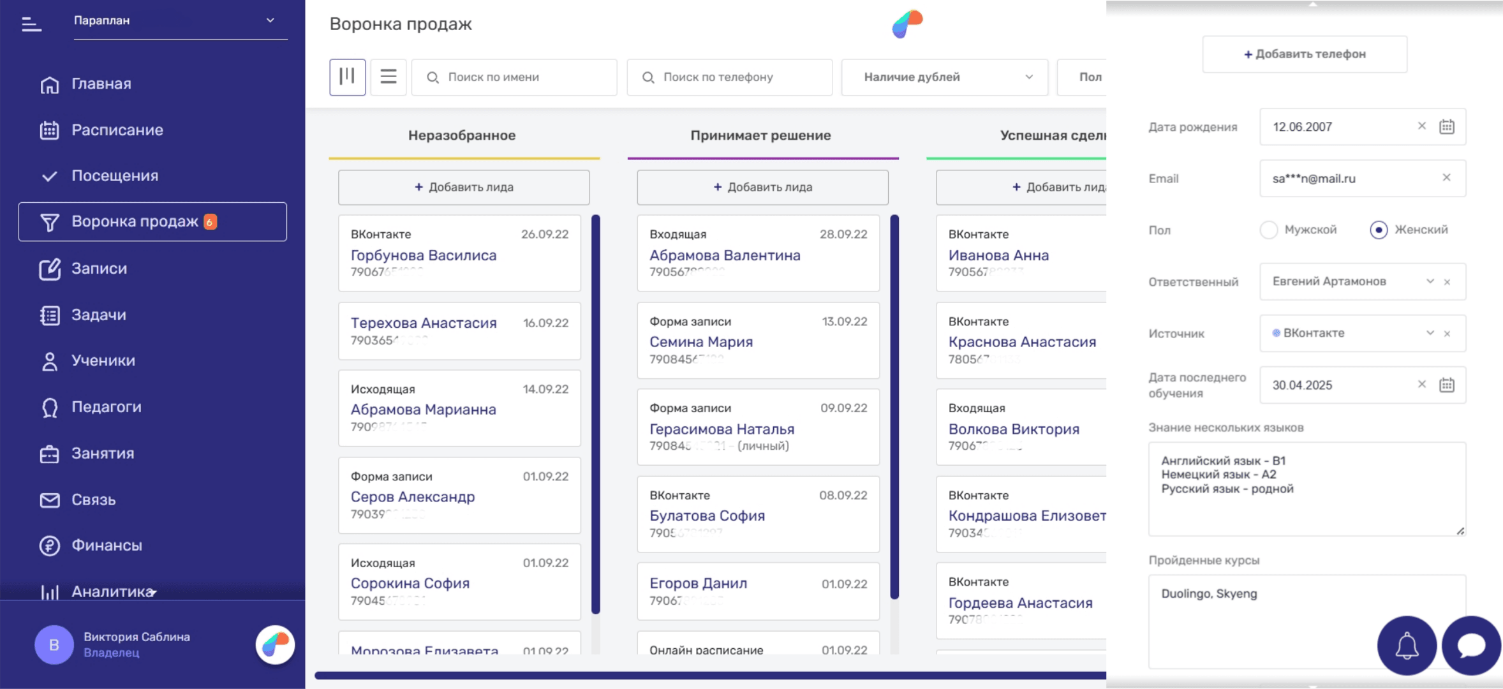
Task: Expand the Ответственный dropdown
Action: click(x=1430, y=281)
